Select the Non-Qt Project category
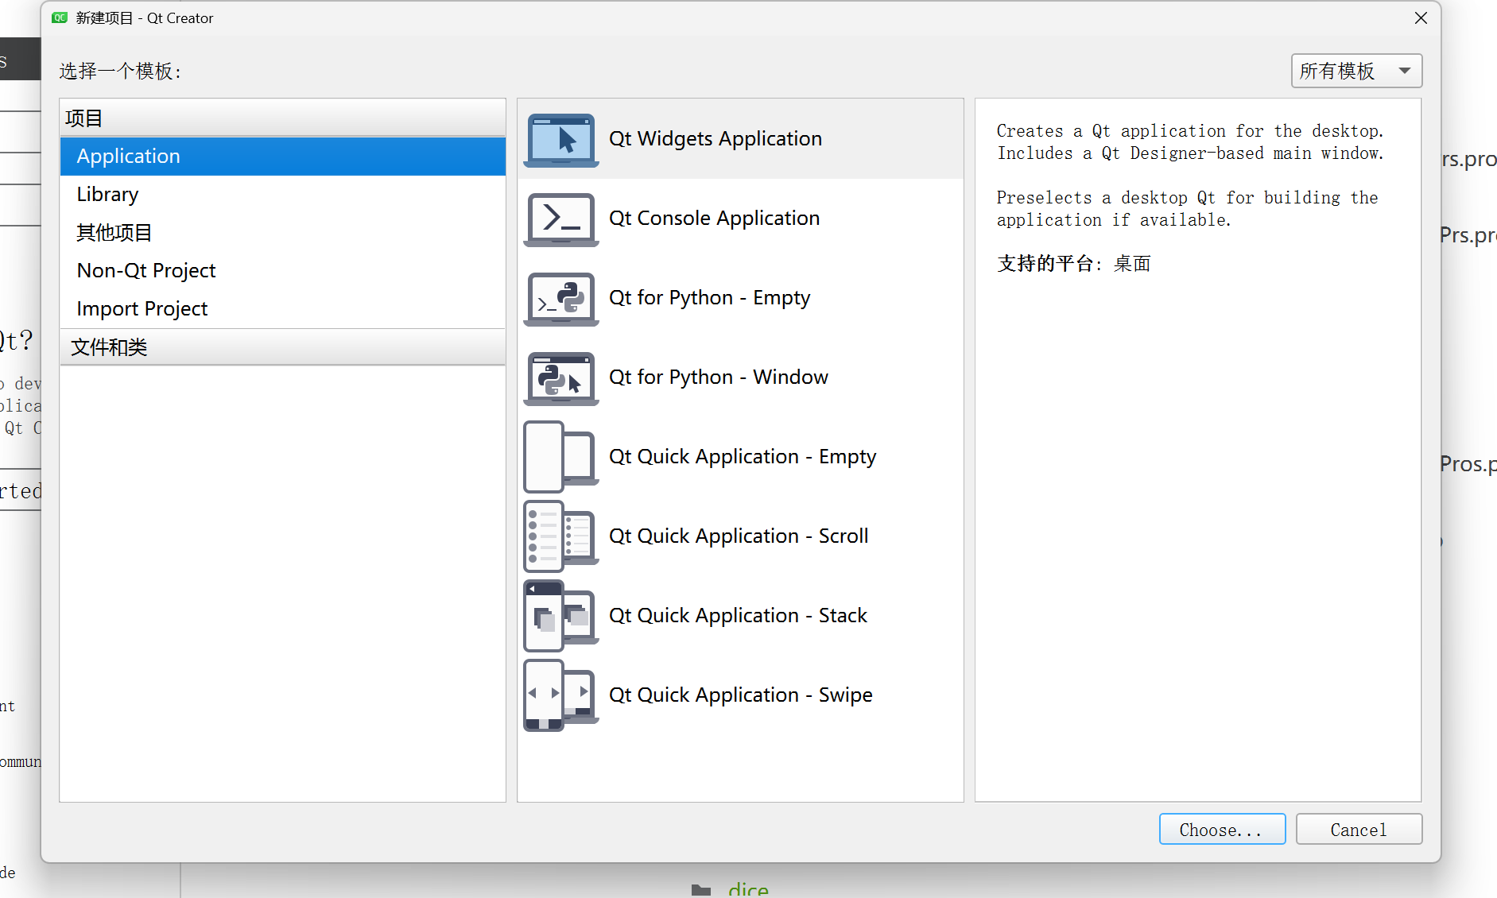The height and width of the screenshot is (898, 1497). tap(283, 270)
